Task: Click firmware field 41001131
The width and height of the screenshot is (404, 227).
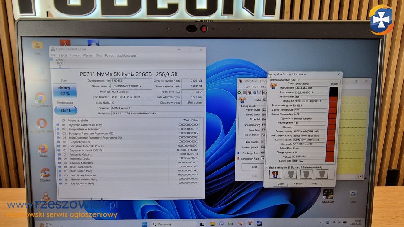Action: (131, 81)
